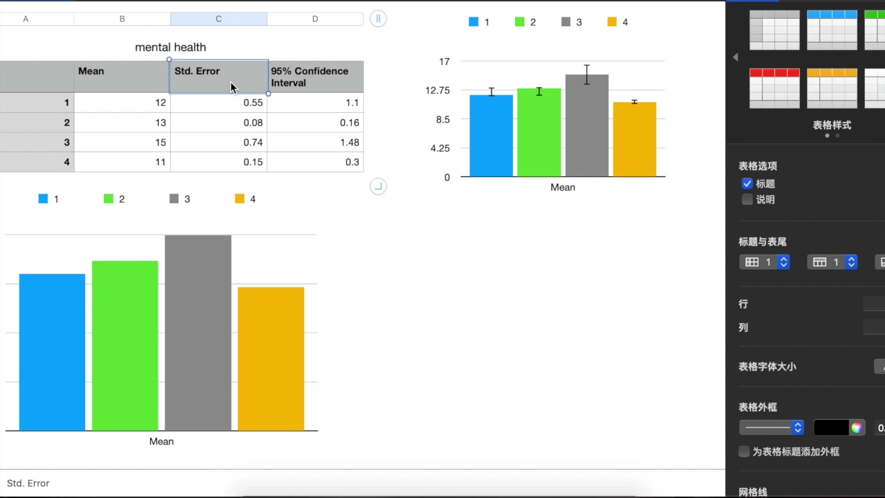Viewport: 885px width, 498px height.
Task: Open header columns count dropdown
Action: click(765, 262)
